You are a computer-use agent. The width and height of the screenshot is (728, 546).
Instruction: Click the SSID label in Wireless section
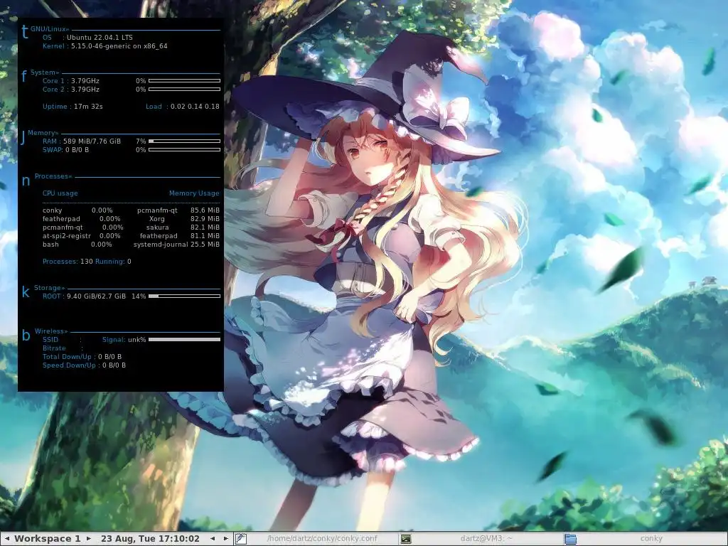click(50, 339)
